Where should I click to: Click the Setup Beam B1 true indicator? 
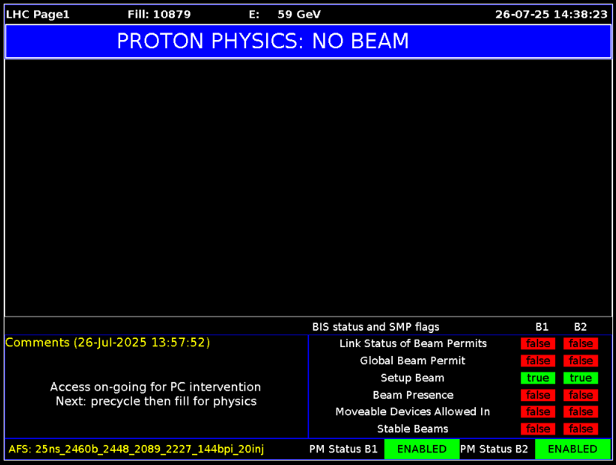[x=538, y=378]
